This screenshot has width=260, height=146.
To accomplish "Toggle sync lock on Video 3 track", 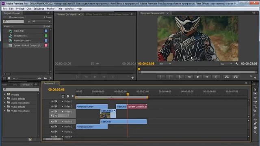I will tap(56, 101).
